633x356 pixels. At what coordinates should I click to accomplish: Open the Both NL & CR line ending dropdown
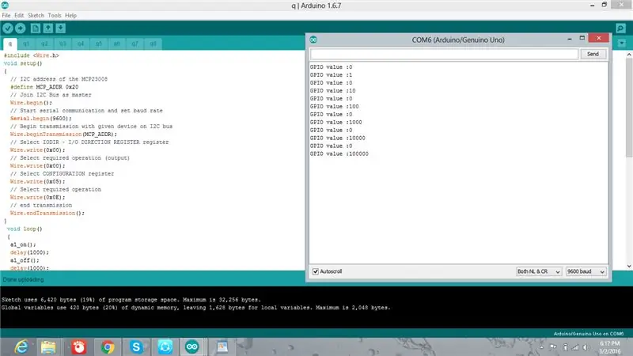click(539, 271)
